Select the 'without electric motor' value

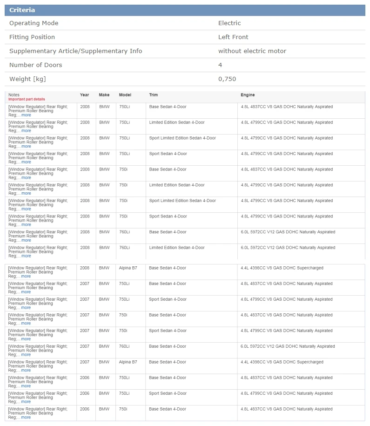[x=252, y=51]
